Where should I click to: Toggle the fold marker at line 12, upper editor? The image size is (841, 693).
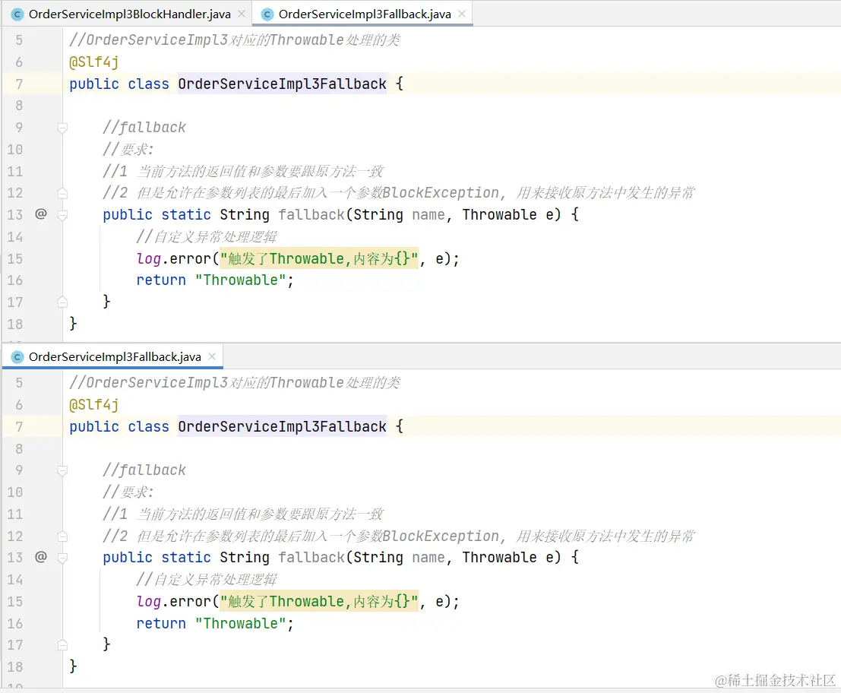pyautogui.click(x=62, y=193)
